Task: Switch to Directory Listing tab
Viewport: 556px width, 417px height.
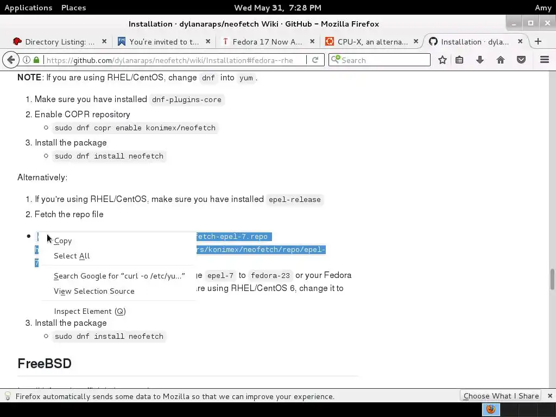Action: click(60, 42)
